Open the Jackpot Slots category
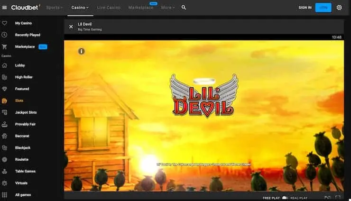The image size is (351, 201). point(26,112)
